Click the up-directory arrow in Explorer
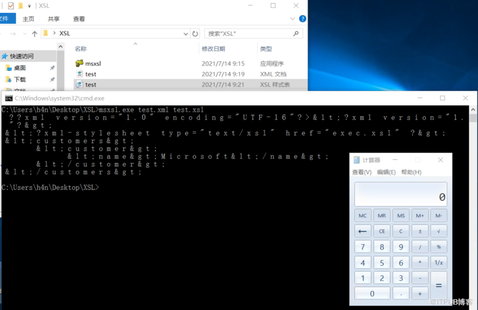Image resolution: width=478 pixels, height=310 pixels. click(35, 33)
